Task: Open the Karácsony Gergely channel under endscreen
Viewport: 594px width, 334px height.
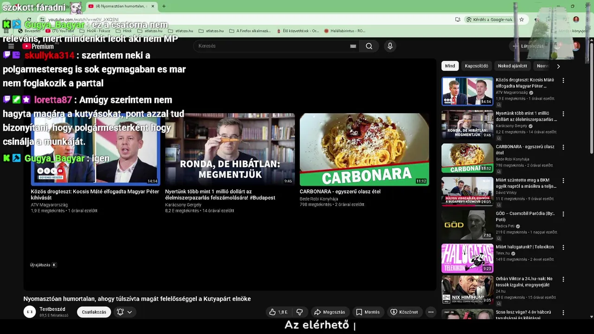Action: (x=183, y=205)
